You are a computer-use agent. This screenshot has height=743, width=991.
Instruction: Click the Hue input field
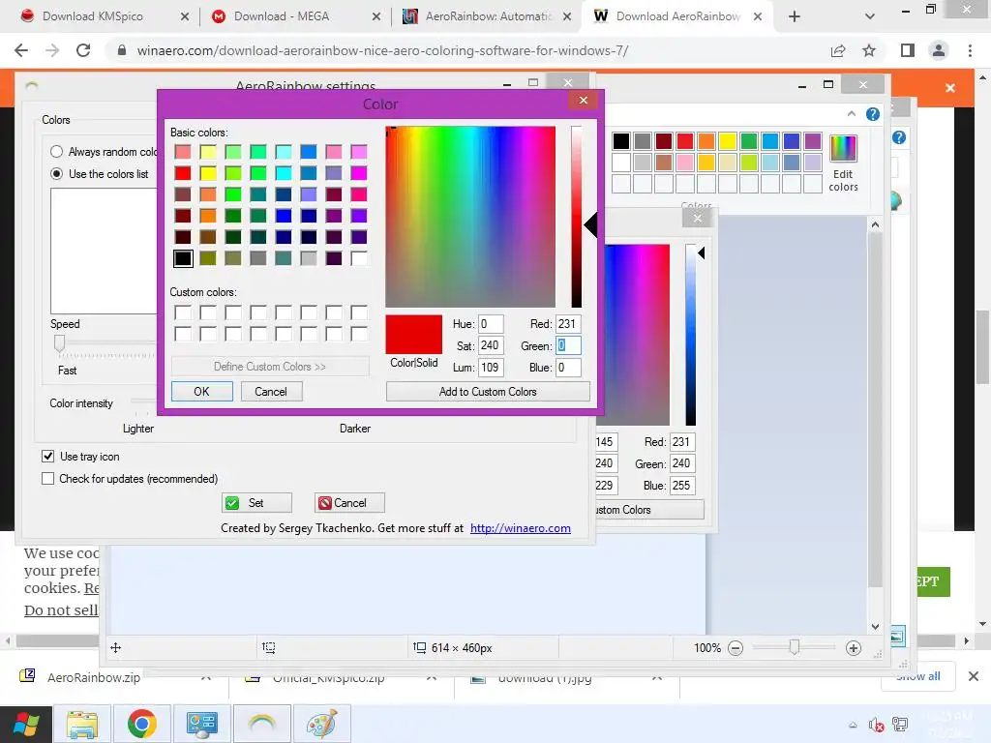pyautogui.click(x=491, y=324)
